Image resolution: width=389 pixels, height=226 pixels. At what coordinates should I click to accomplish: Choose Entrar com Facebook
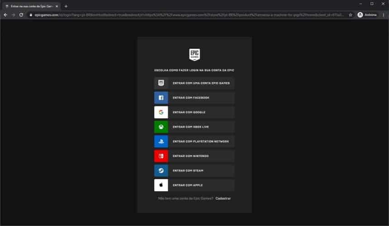click(194, 97)
